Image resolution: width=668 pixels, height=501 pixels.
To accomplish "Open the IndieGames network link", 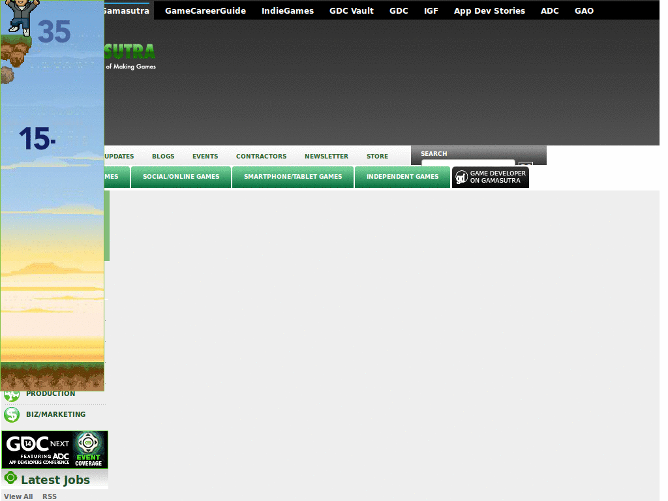I will click(x=288, y=10).
